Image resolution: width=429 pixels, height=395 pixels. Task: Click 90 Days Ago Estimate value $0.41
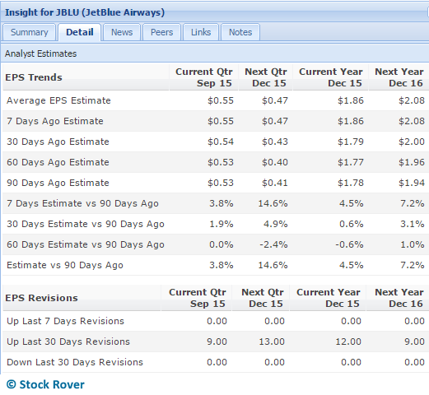(x=275, y=183)
